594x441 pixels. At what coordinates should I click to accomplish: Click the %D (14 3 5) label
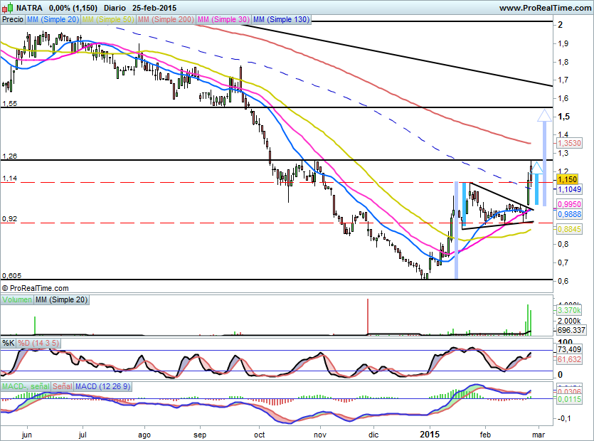[x=38, y=343]
